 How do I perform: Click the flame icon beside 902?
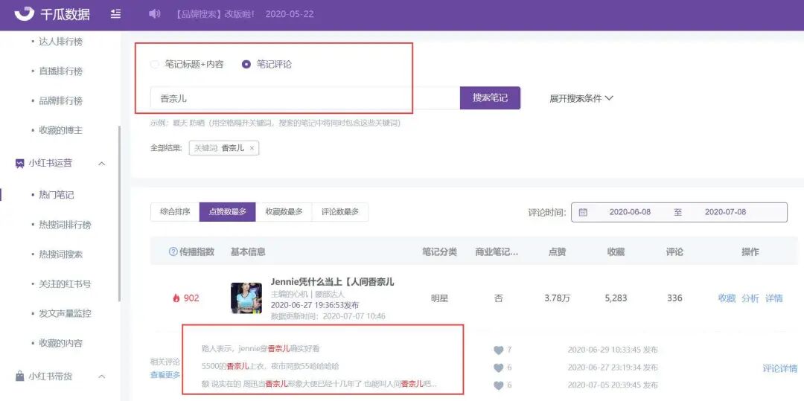[176, 298]
